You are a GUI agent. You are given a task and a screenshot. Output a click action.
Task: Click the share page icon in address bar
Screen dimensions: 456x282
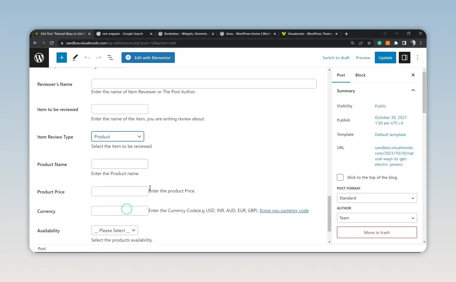361,43
